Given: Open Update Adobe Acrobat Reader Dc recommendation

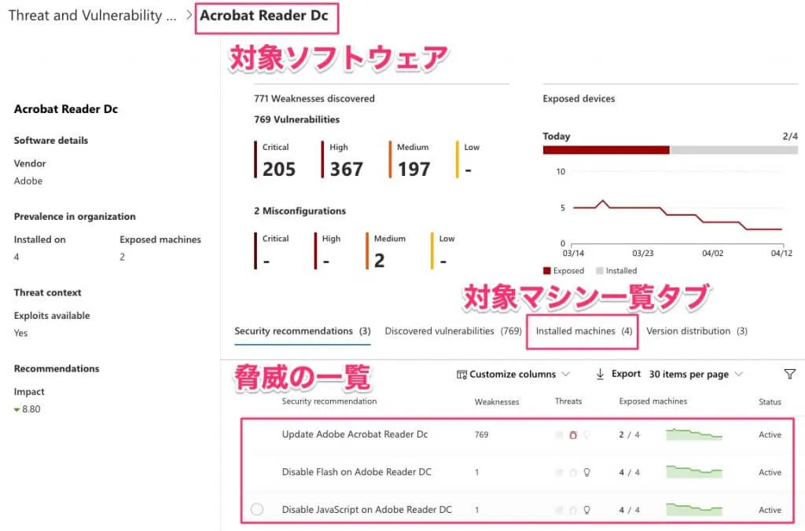Looking at the screenshot, I should pyautogui.click(x=355, y=434).
